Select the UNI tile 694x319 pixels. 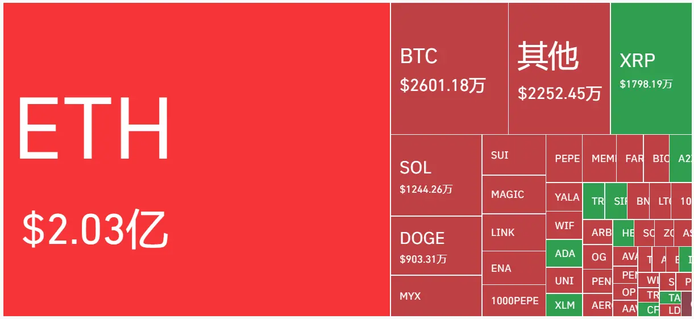(564, 280)
